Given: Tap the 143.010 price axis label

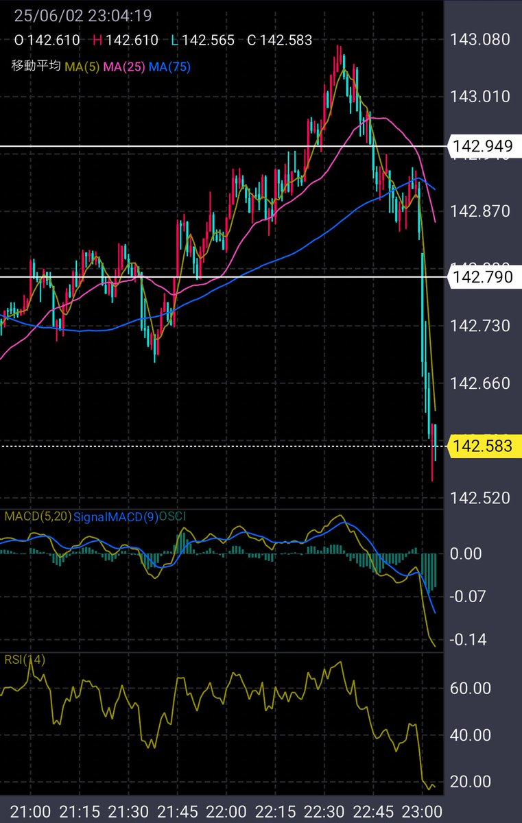Looking at the screenshot, I should point(480,97).
